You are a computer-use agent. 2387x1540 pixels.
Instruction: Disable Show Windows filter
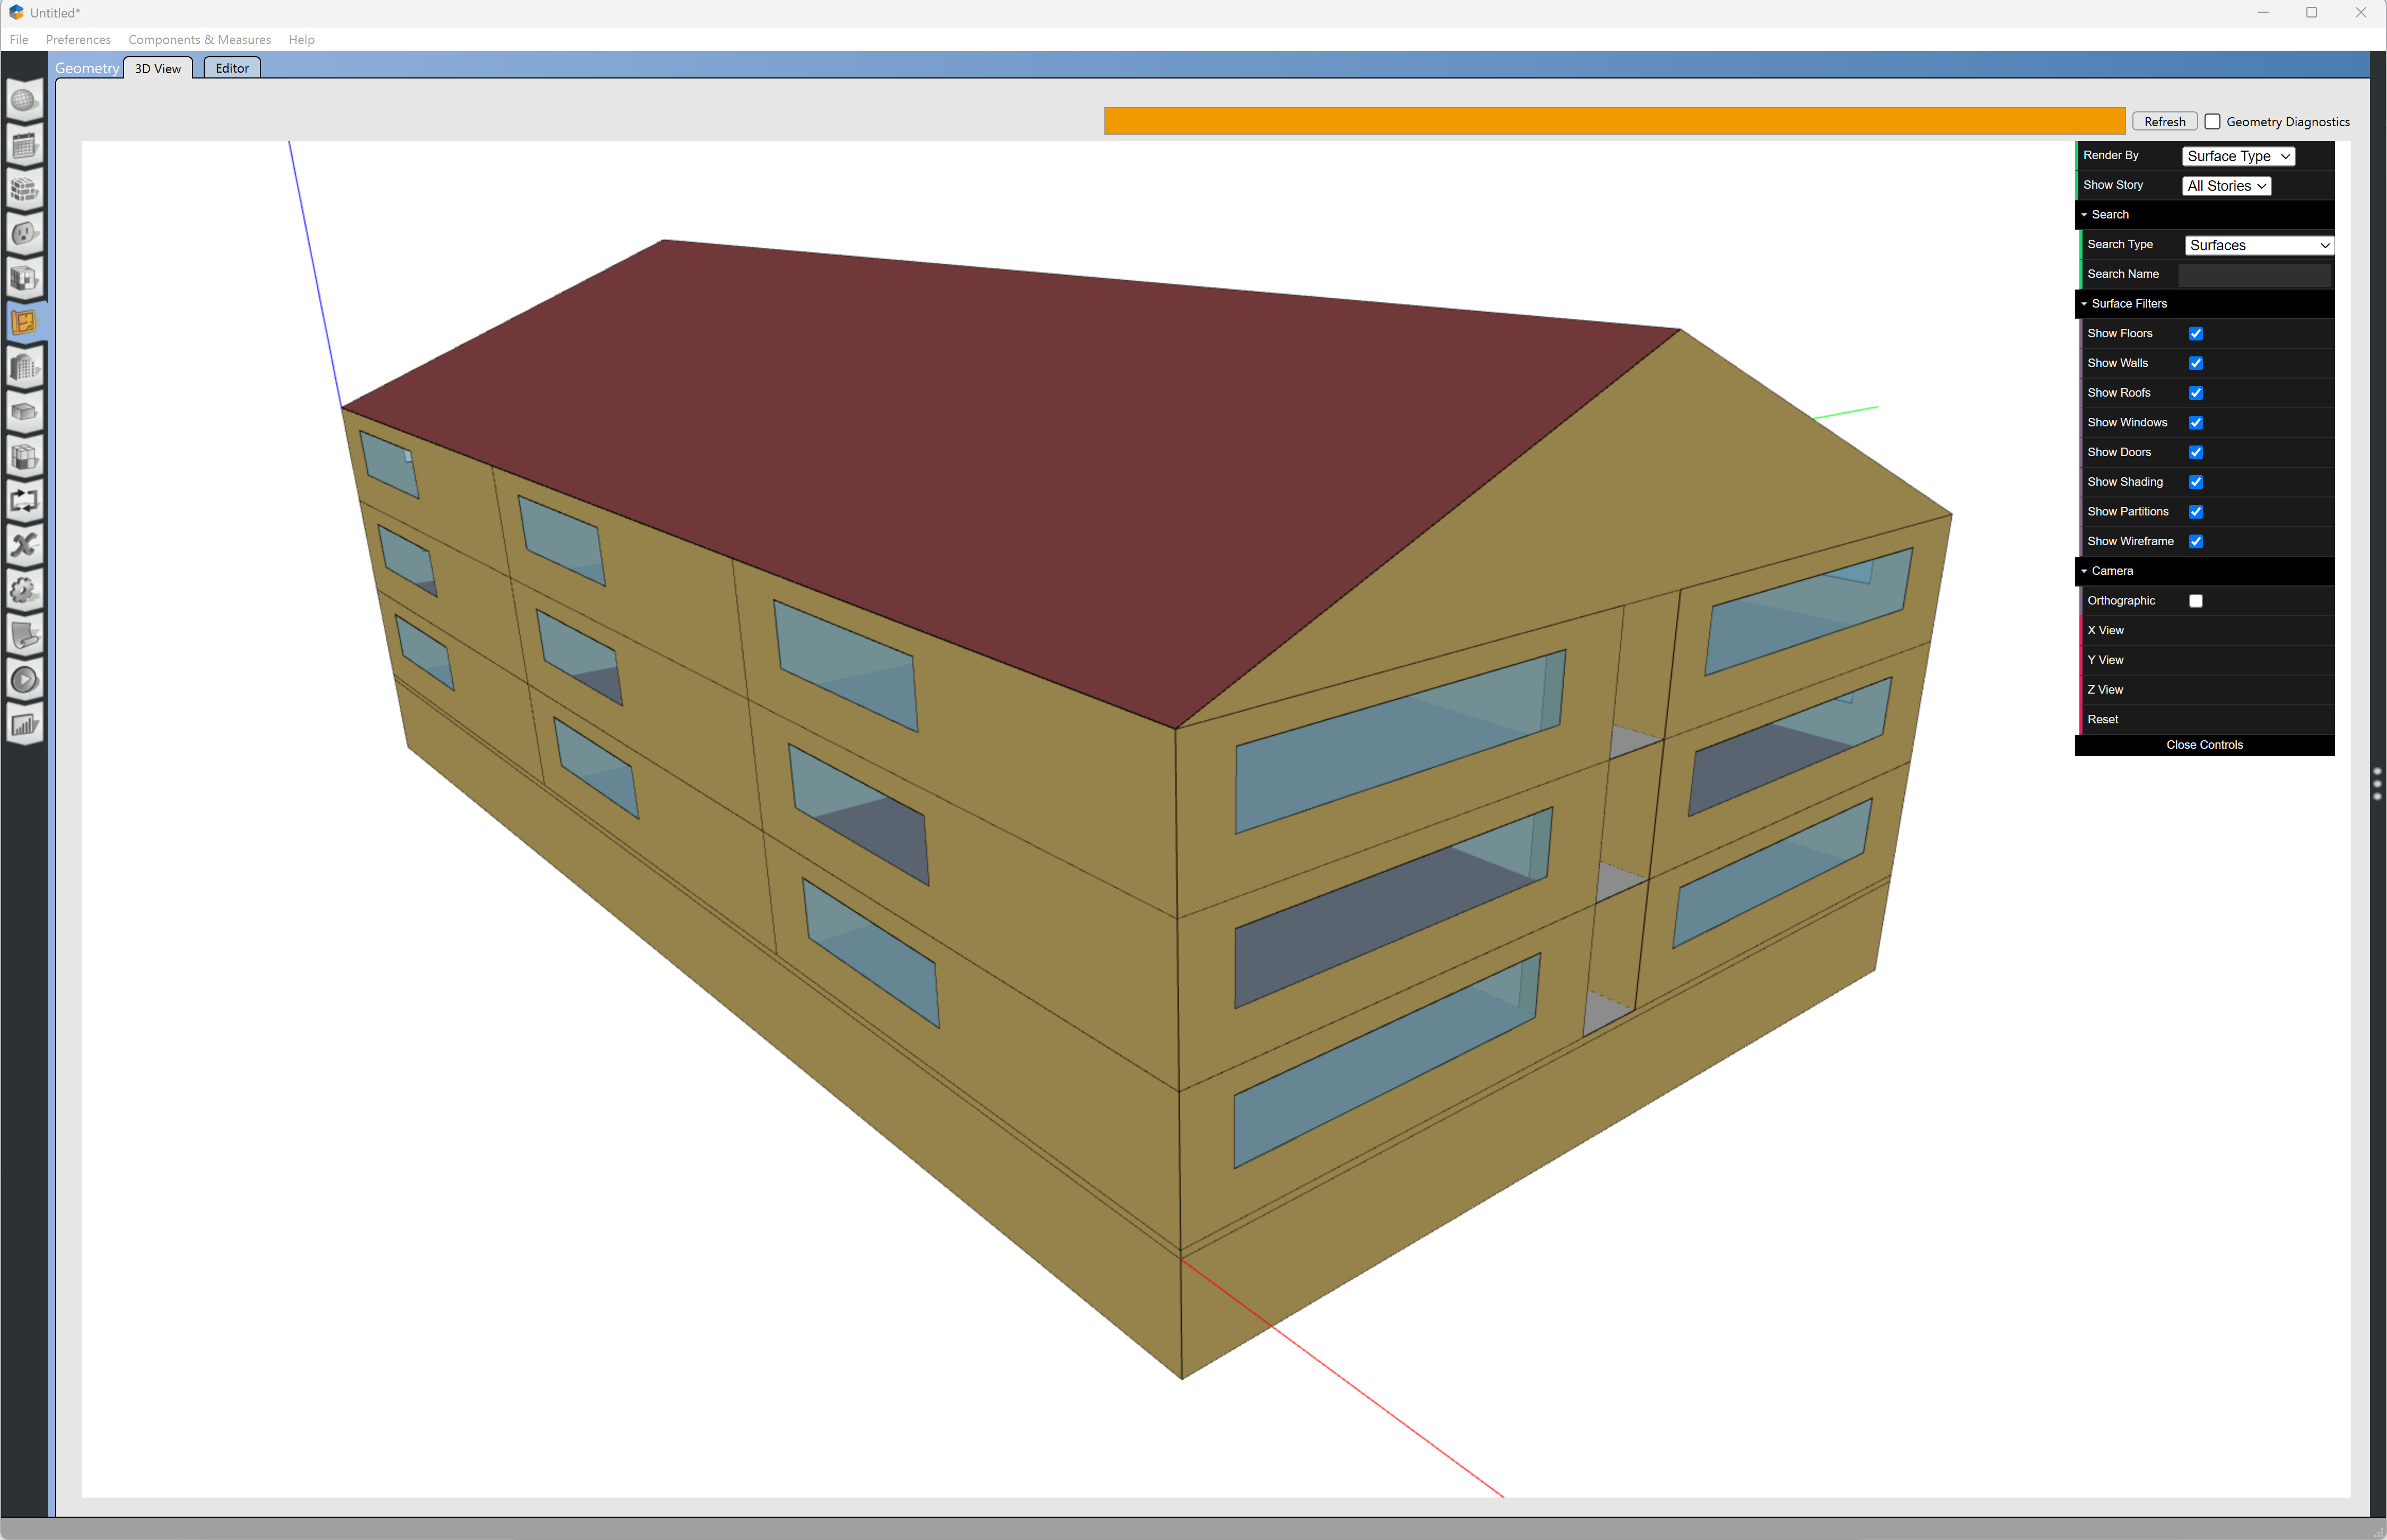pos(2196,422)
